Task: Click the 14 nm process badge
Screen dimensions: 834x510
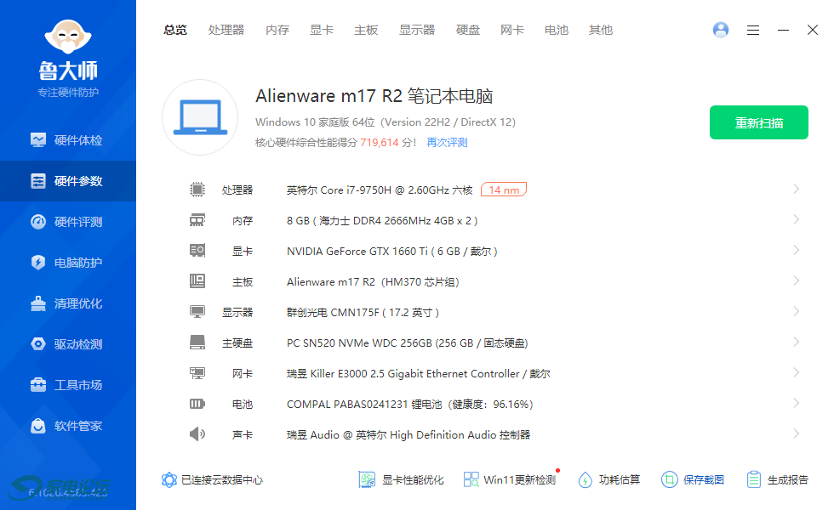Action: tap(504, 190)
